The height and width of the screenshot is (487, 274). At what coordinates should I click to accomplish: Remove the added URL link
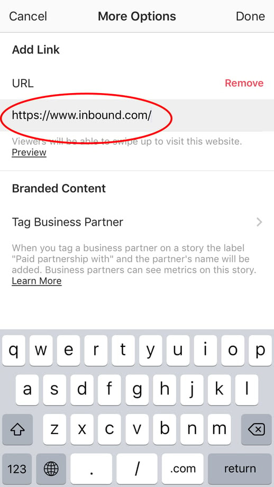244,83
